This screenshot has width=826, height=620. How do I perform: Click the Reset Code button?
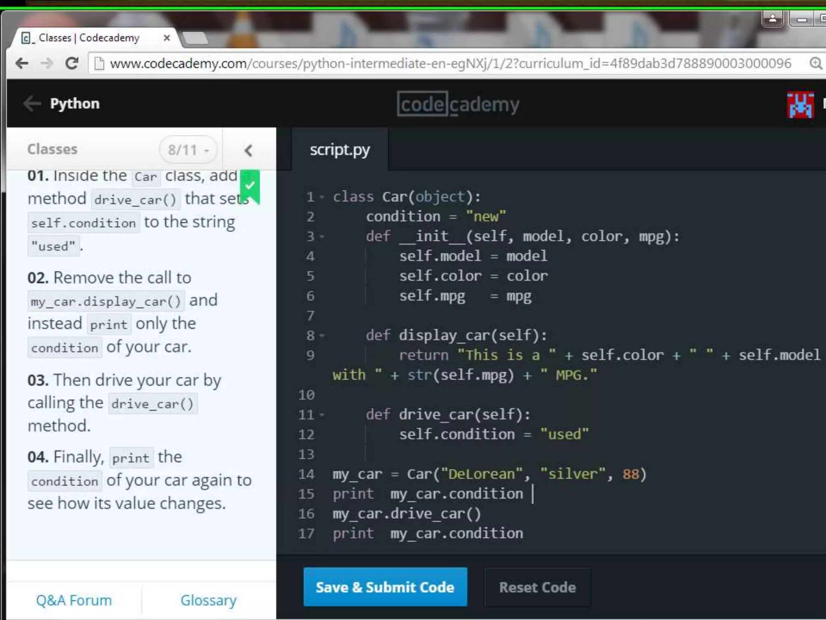click(x=537, y=587)
